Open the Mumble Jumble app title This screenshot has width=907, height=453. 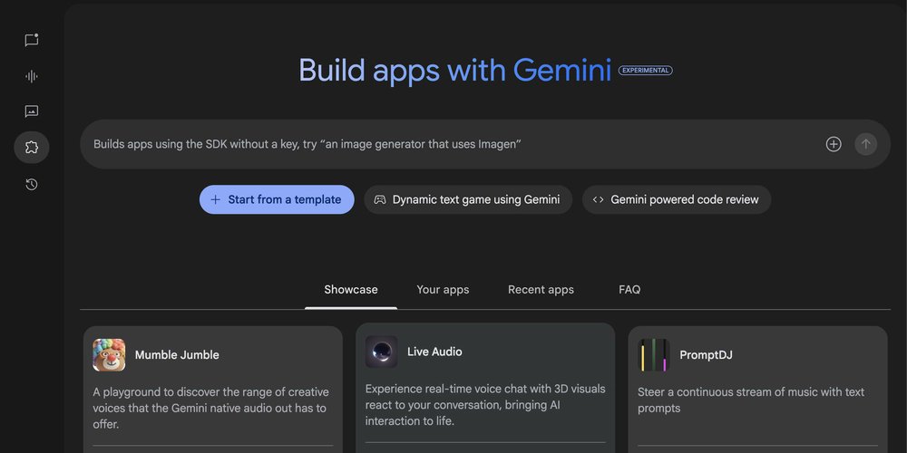(177, 355)
